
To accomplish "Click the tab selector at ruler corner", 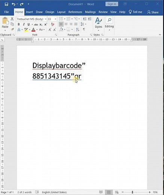I will tap(2, 40).
